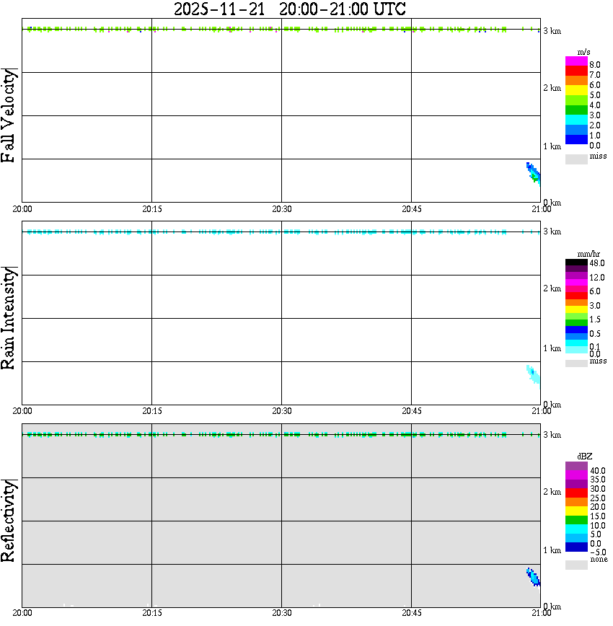Viewport: 613px width, 626px height.
Task: Click the rain echo in the Fall Velocity panel
Action: point(533,174)
